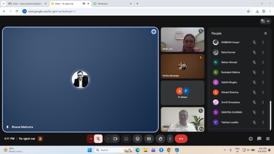Click the red Leave call button
274x154 pixels.
click(x=181, y=139)
